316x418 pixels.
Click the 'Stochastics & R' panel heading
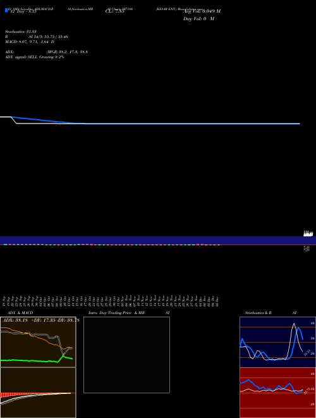coord(258,313)
